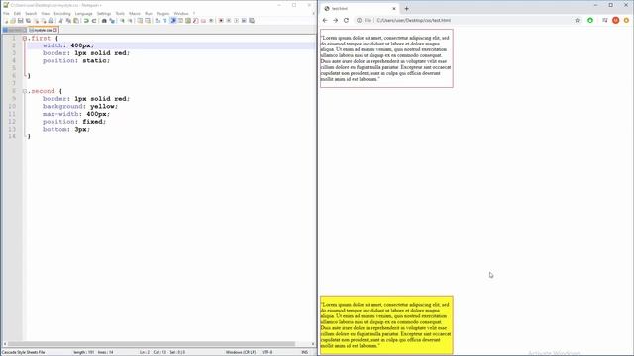Click the Save All icon in Notepad++
This screenshot has height=356, width=634.
point(28,21)
